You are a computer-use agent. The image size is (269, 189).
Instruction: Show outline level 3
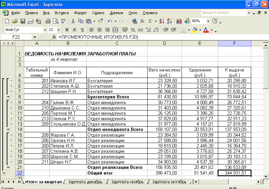(12, 43)
